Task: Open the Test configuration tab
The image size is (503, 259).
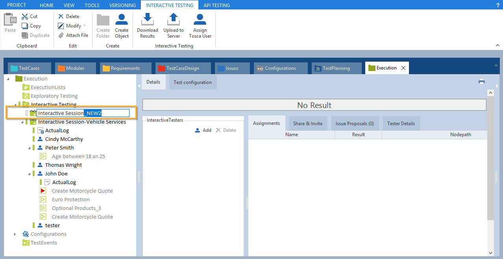Action: click(x=192, y=82)
